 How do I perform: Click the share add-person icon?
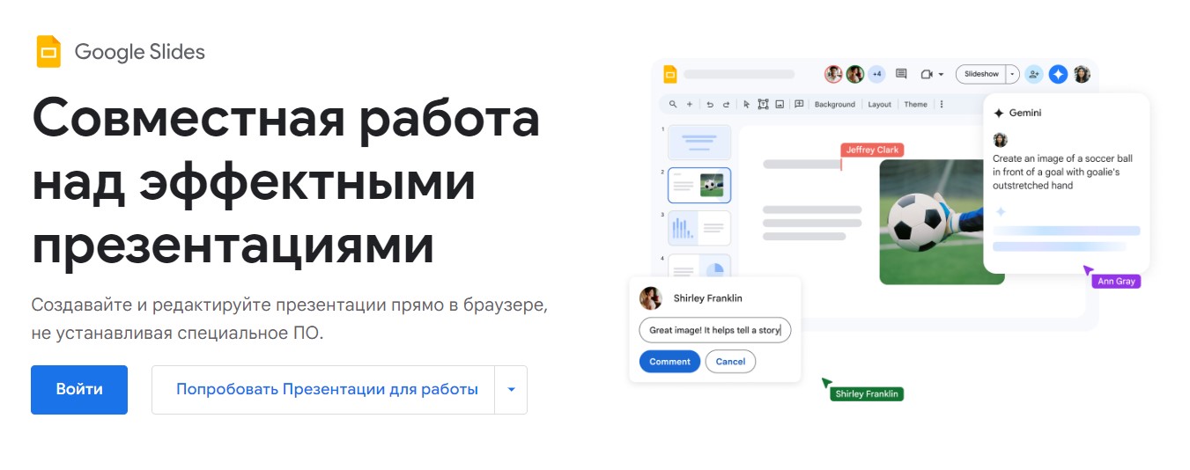click(1034, 75)
